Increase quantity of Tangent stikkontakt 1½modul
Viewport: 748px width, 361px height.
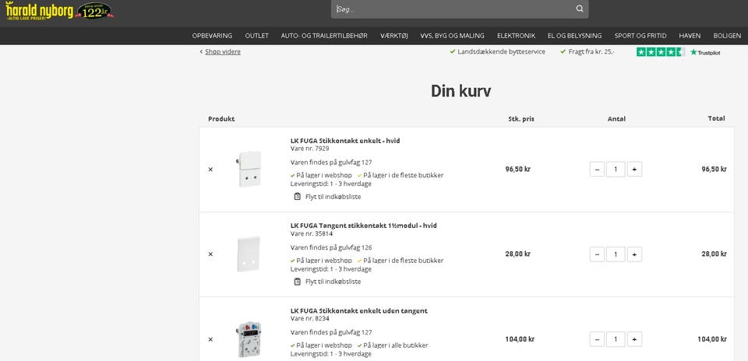point(634,254)
